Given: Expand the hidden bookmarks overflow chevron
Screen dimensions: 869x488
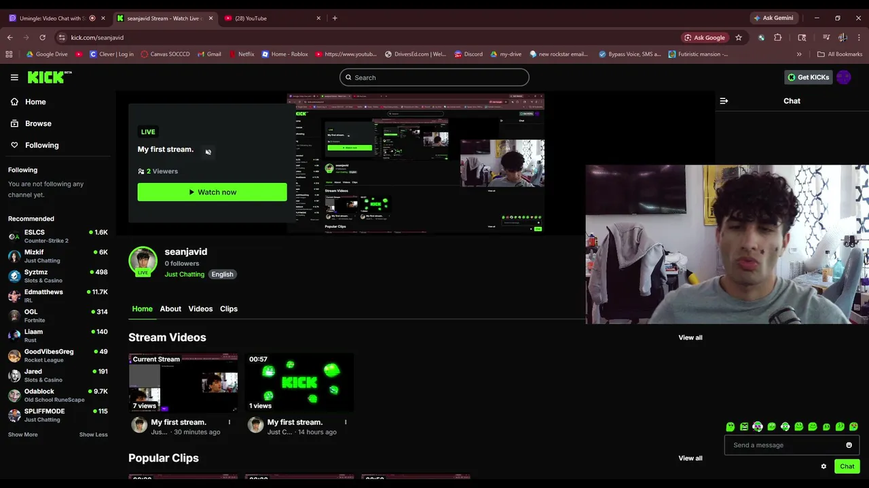Looking at the screenshot, I should click(799, 54).
